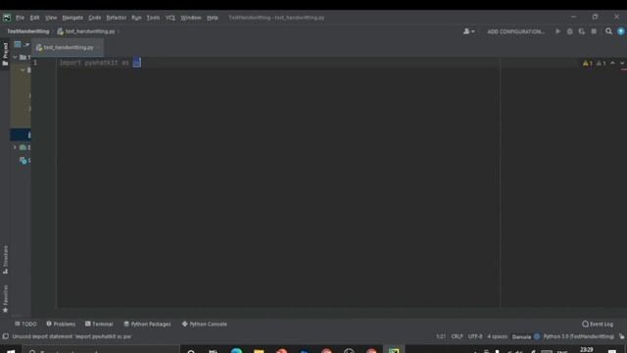
Task: Click line number 1 in the gutter
Action: pos(35,63)
